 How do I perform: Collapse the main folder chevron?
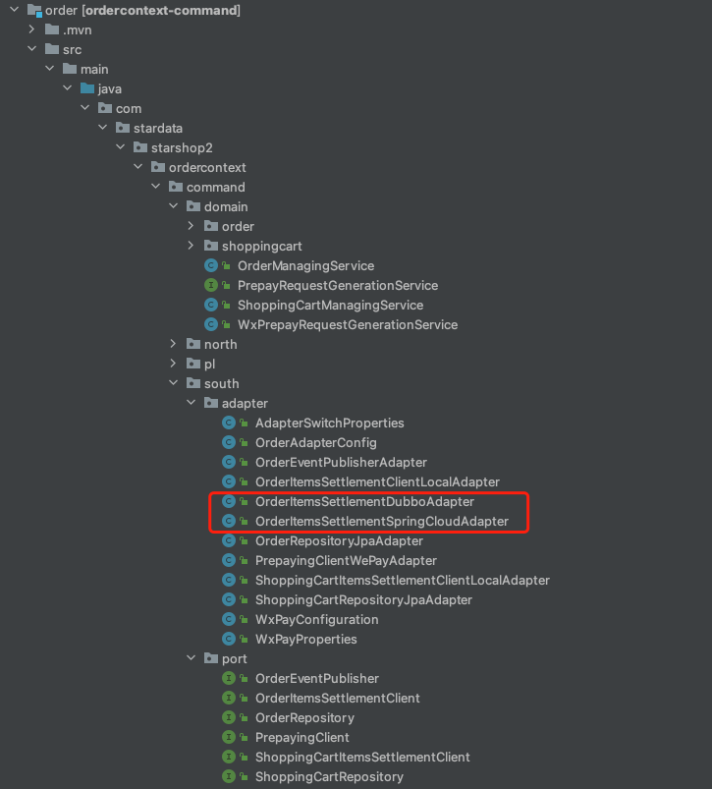click(x=50, y=69)
